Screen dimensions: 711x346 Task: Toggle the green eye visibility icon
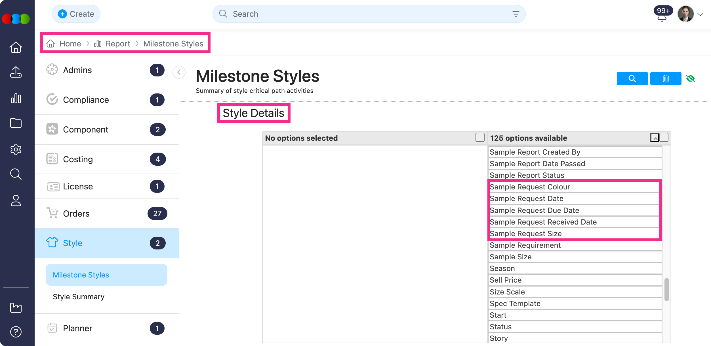690,78
